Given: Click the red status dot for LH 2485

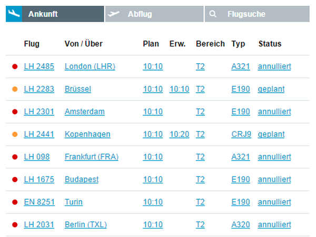Looking at the screenshot, I should [x=15, y=66].
